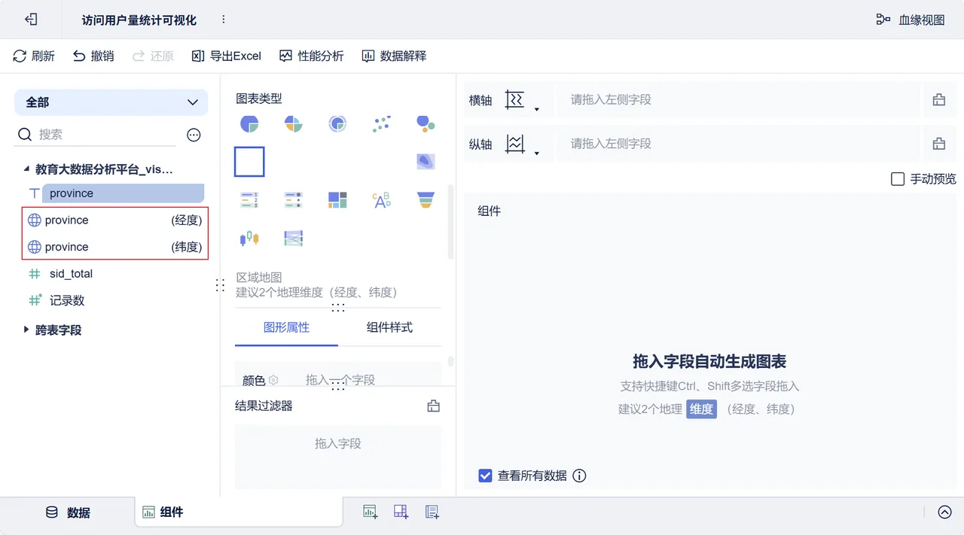This screenshot has height=535, width=964.
Task: Open the 颜色 settings gear icon
Action: 273,380
